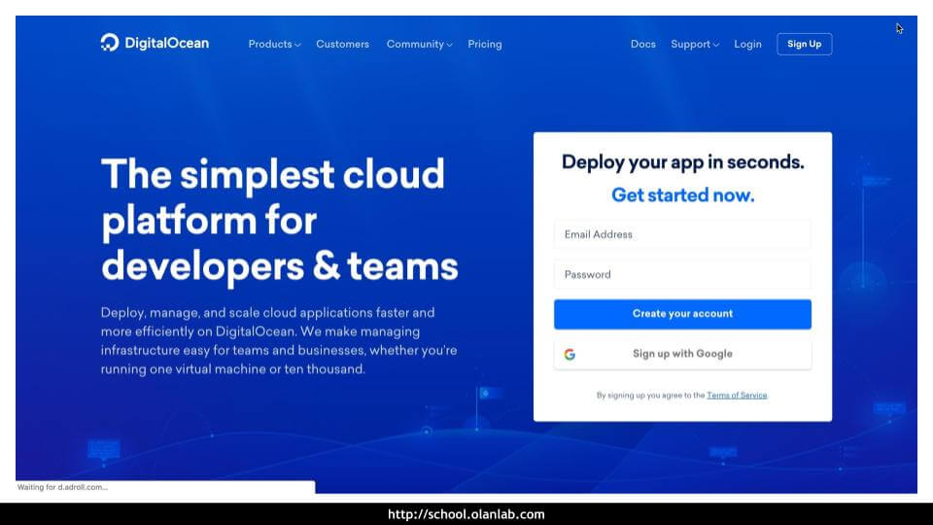Viewport: 933px width, 525px height.
Task: Expand the Products dropdown menu
Action: click(x=274, y=44)
